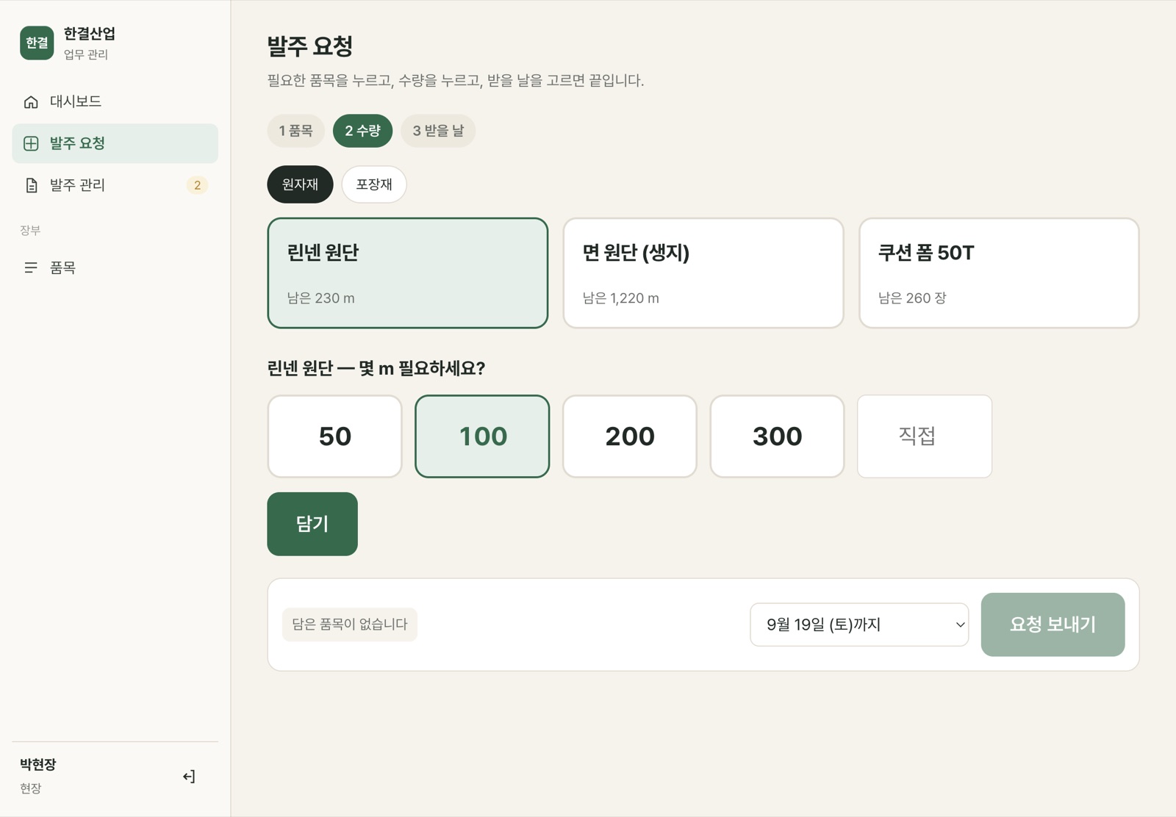Click the 남은 1,220 m stock text
1176x817 pixels.
[621, 298]
